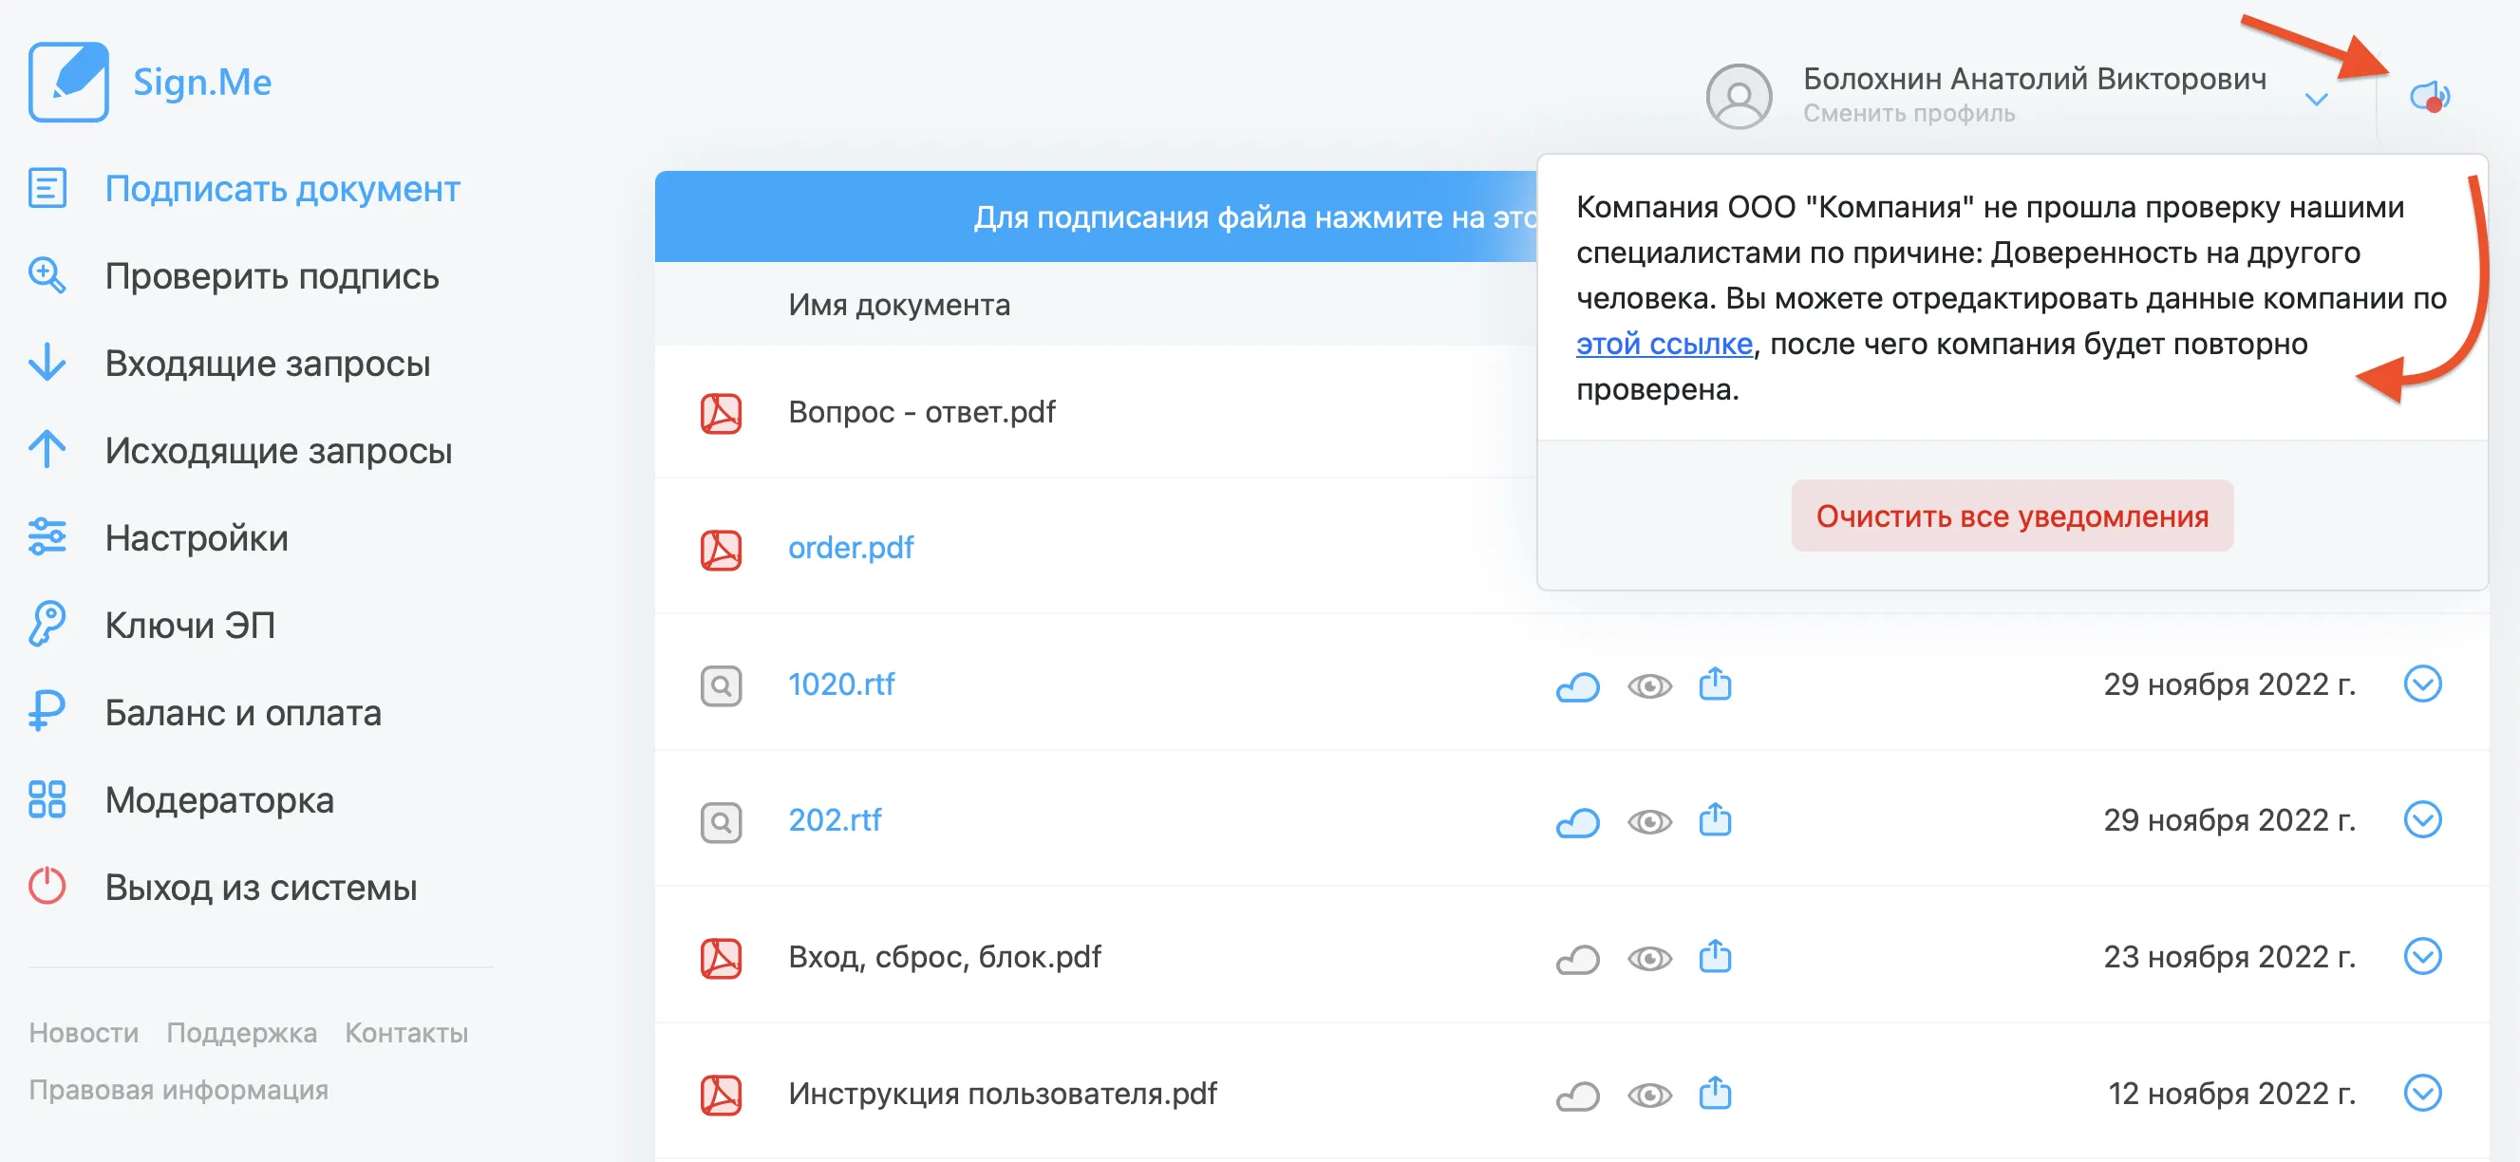Image resolution: width=2520 pixels, height=1162 pixels.
Task: Open Ключи ЭП in the sidebar
Action: pyautogui.click(x=190, y=625)
